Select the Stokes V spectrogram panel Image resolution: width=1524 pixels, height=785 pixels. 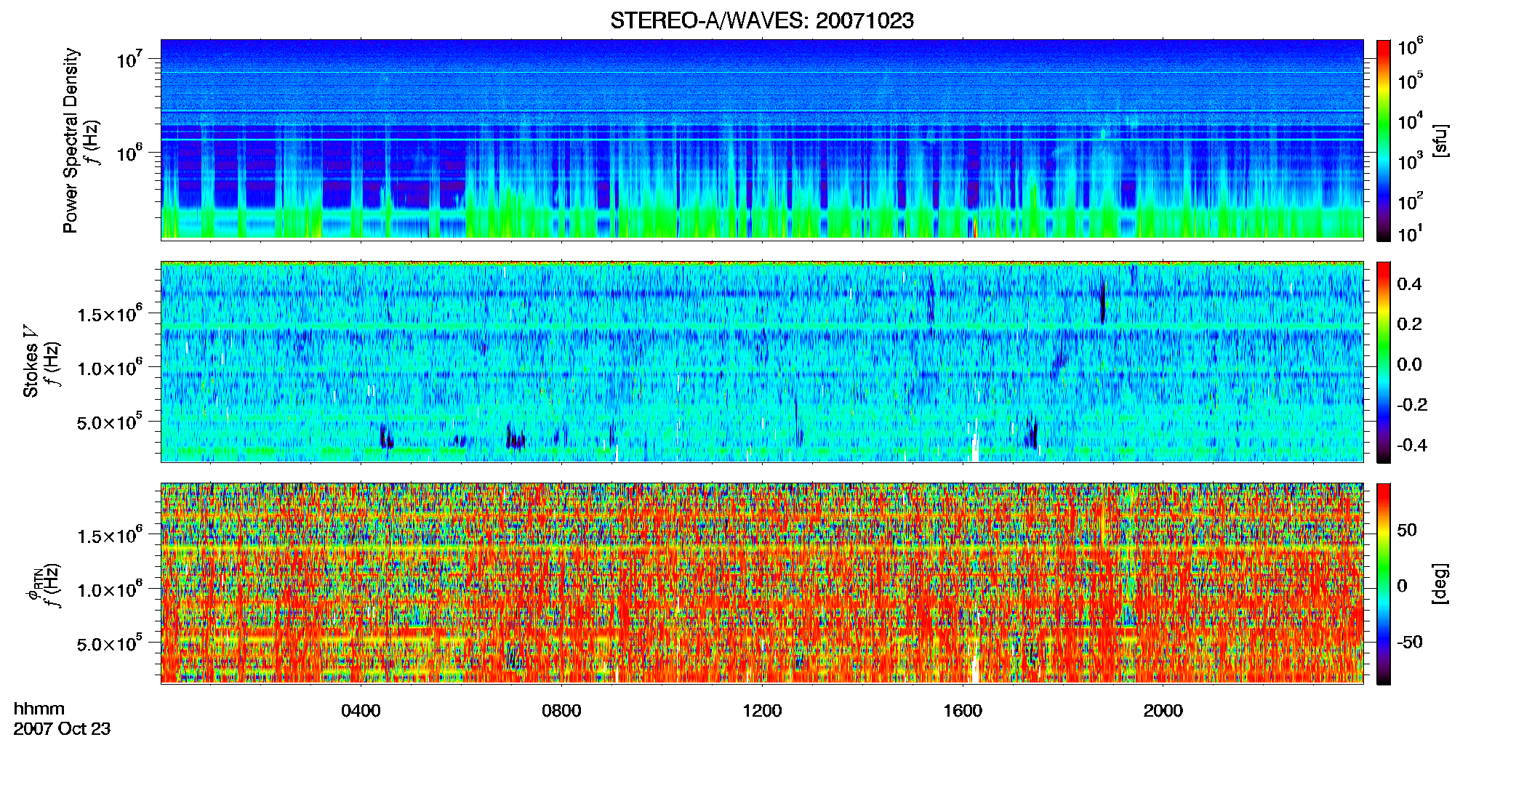click(x=762, y=362)
